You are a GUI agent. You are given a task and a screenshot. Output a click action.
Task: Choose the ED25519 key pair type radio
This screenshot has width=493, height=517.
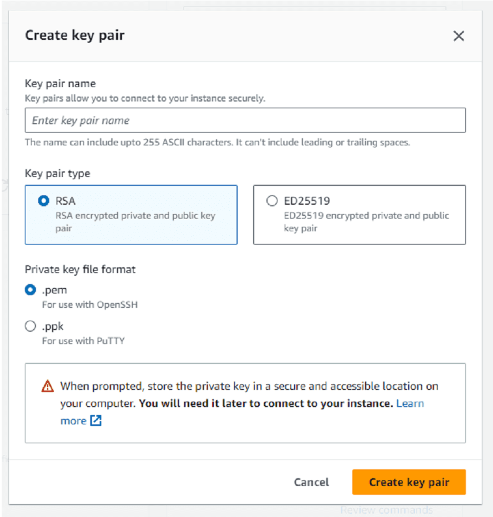[271, 201]
